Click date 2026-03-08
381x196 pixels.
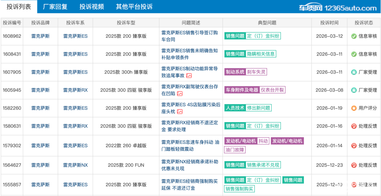329,90
